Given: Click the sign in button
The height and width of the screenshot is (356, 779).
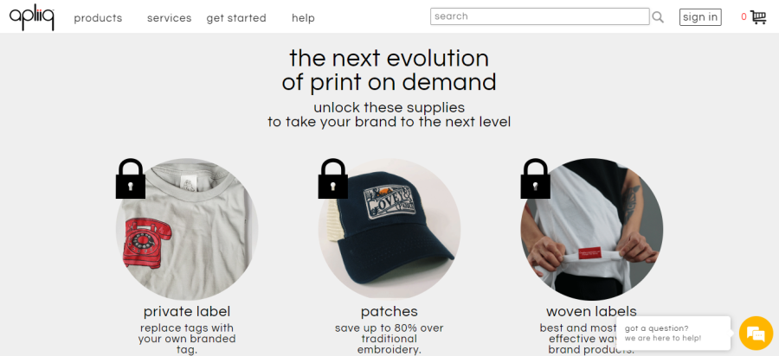Looking at the screenshot, I should (x=700, y=17).
